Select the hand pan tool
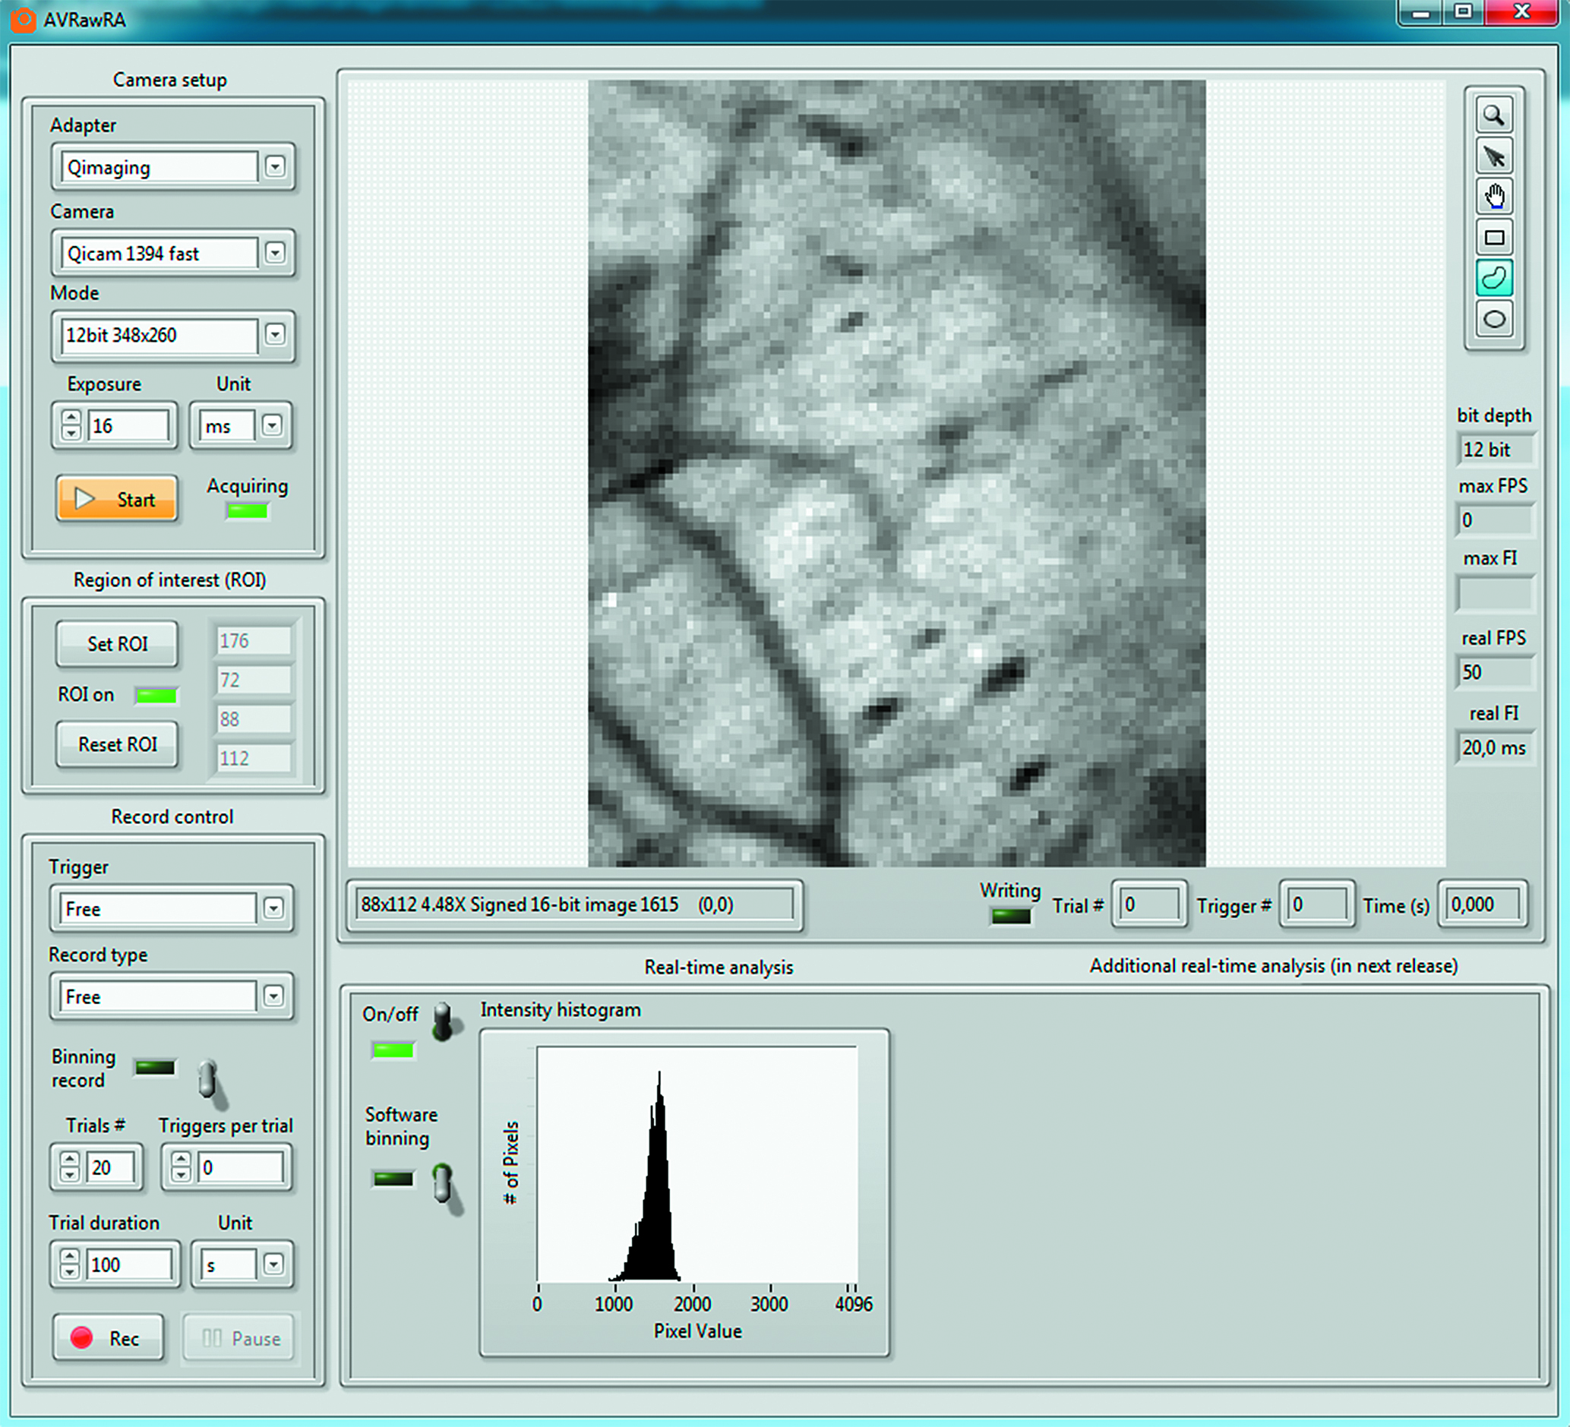 coord(1494,197)
